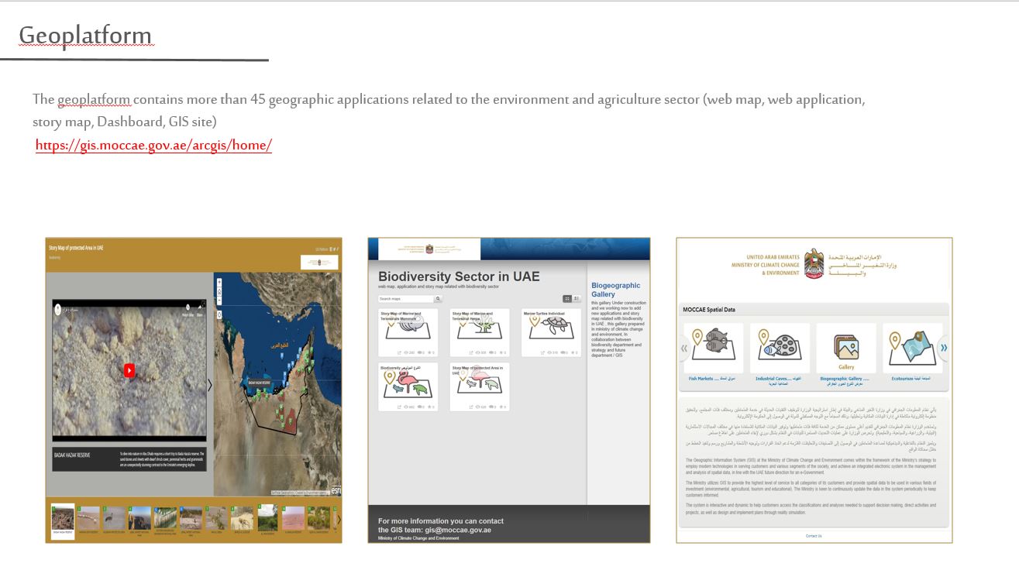Click the esri logo on the map
This screenshot has height=577, width=1019.
click(x=336, y=490)
